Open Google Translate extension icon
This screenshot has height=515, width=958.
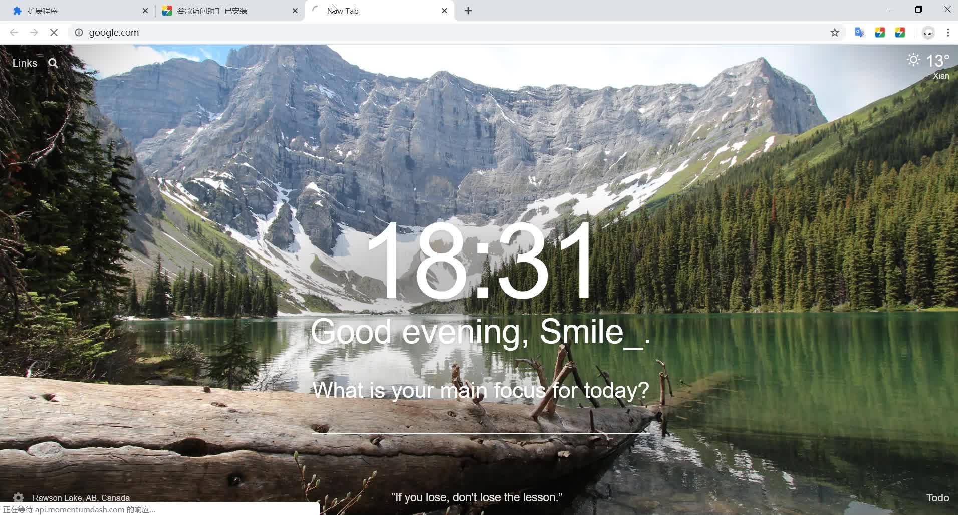[x=859, y=33]
